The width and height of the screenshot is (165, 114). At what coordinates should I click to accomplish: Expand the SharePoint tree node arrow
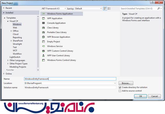point(11,41)
